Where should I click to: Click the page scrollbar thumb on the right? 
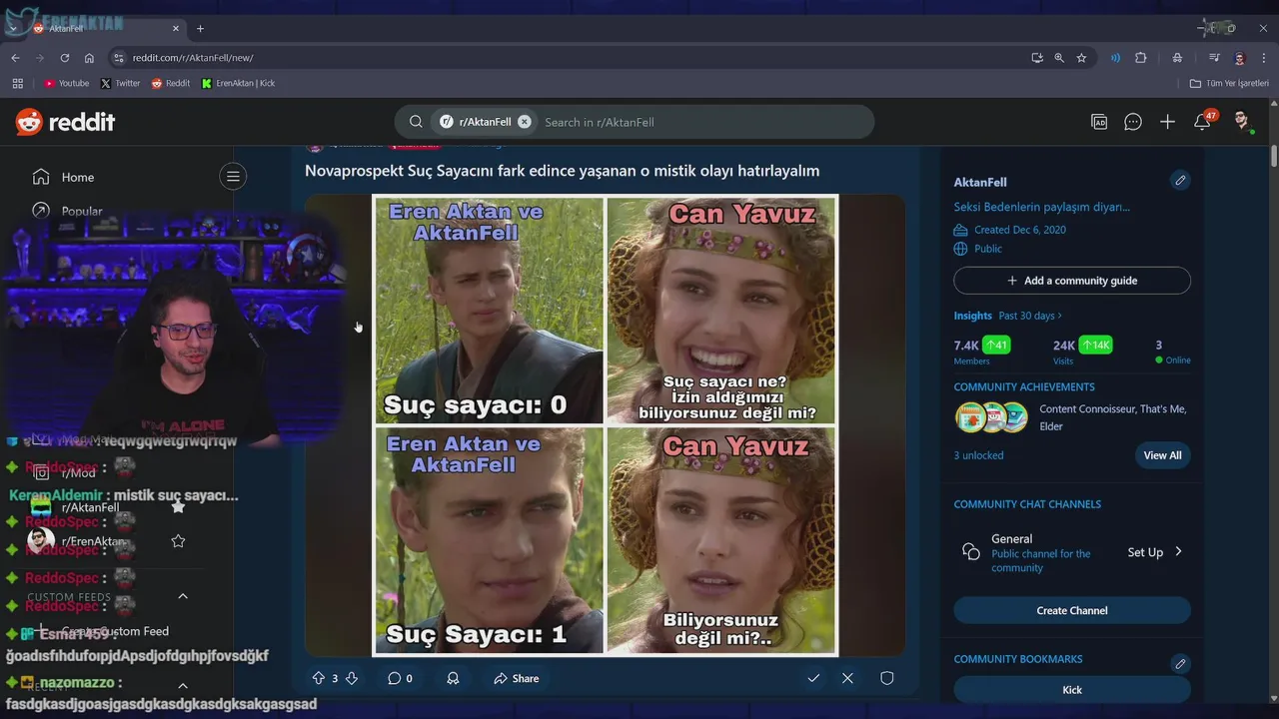click(1274, 157)
